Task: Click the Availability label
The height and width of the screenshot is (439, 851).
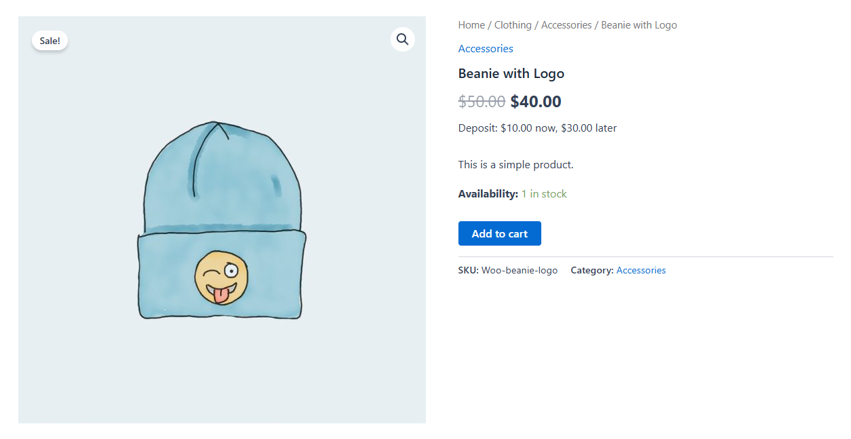Action: 488,193
